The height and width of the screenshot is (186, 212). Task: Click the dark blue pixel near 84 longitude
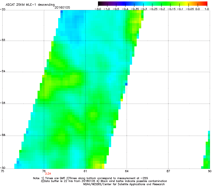(x=126, y=84)
